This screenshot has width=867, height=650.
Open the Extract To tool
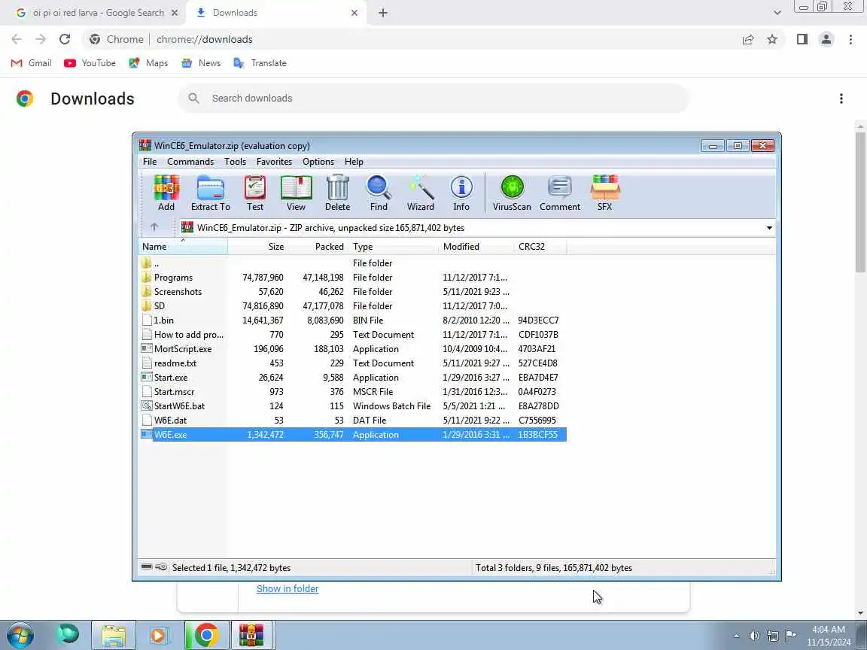coord(210,193)
